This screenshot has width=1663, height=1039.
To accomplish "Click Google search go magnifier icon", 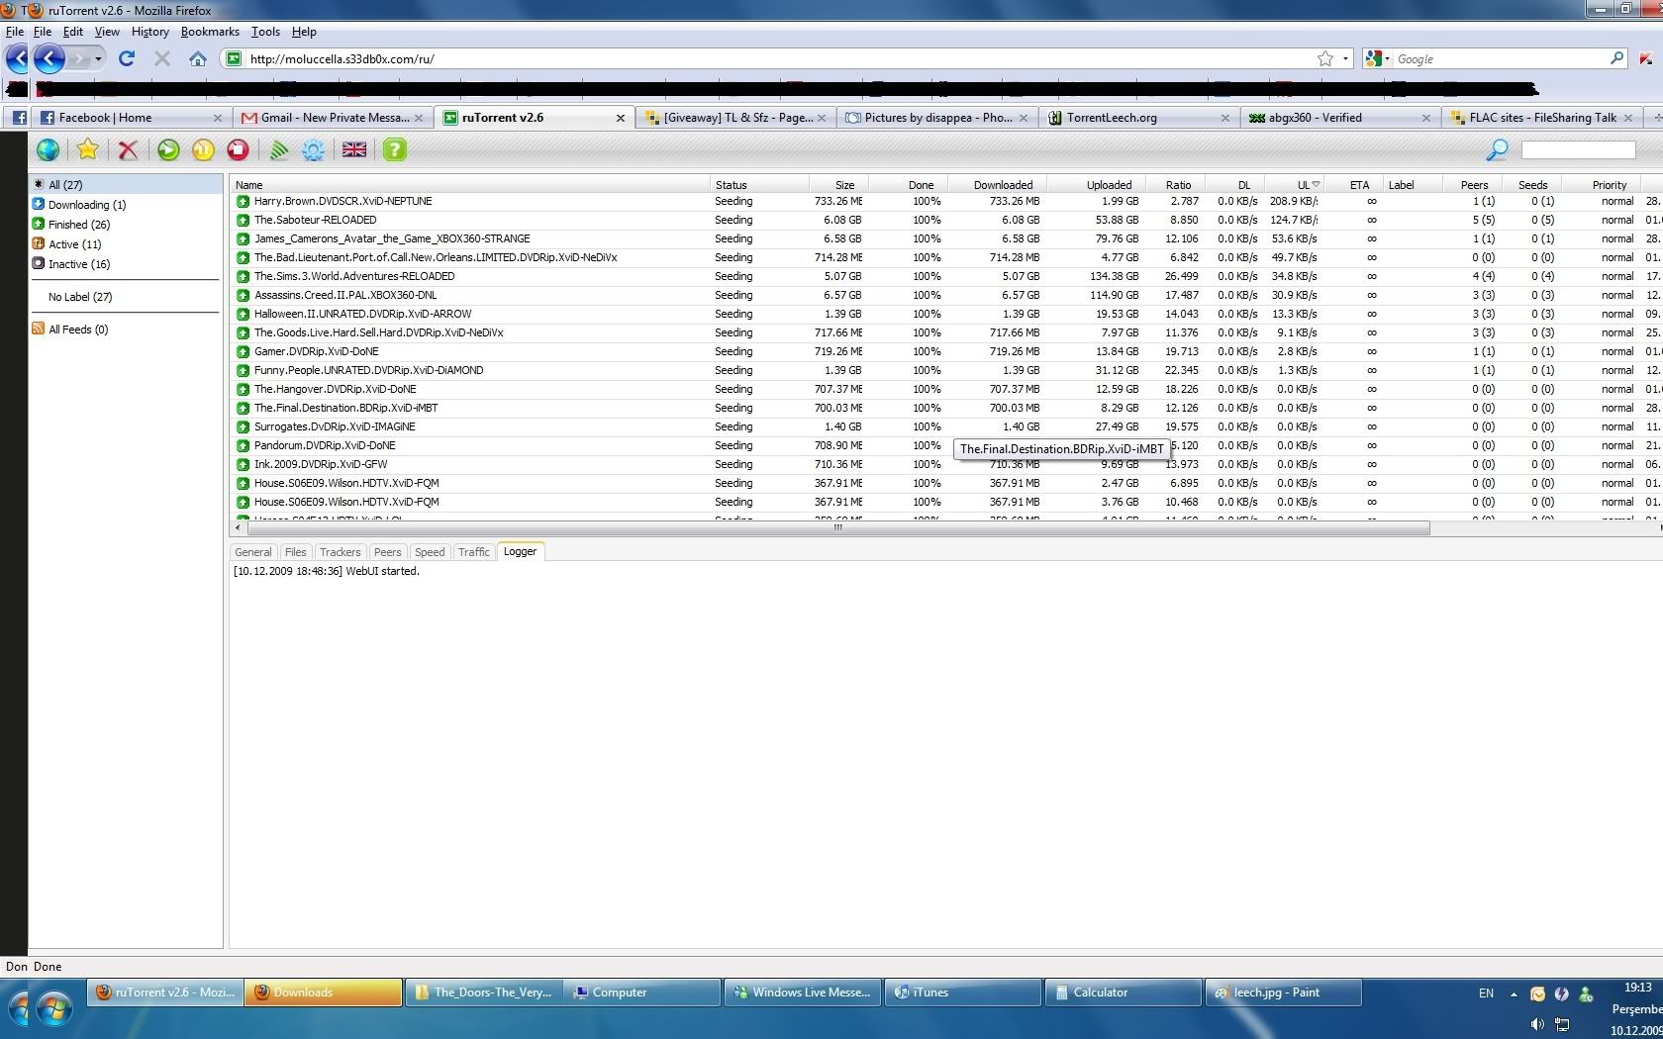I will point(1617,58).
